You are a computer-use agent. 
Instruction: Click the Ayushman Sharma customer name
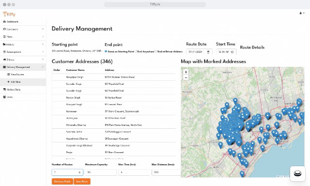click(77, 139)
